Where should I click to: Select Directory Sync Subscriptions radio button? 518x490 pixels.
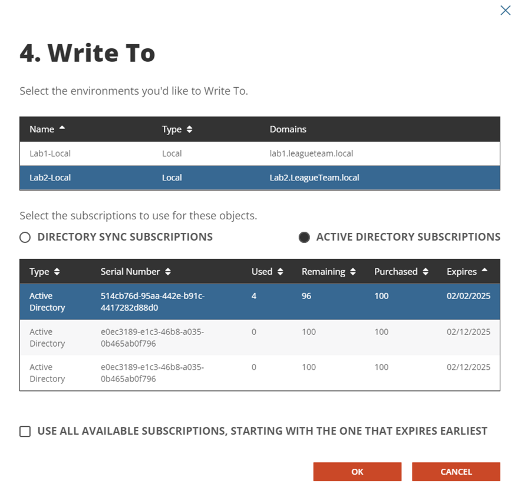pyautogui.click(x=25, y=238)
